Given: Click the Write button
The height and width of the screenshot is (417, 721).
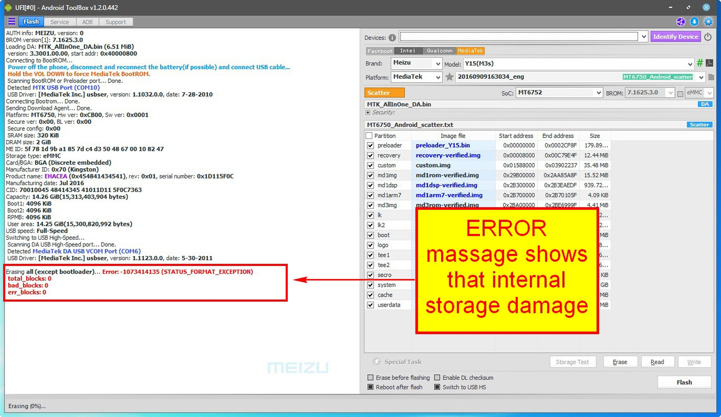Looking at the screenshot, I should [x=695, y=362].
